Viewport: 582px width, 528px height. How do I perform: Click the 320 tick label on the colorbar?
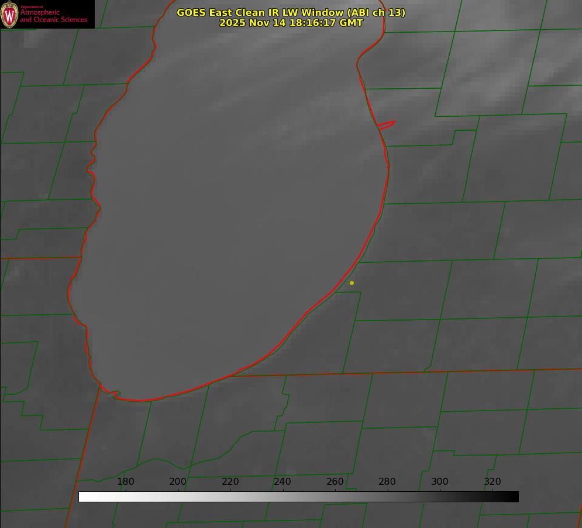click(x=493, y=482)
